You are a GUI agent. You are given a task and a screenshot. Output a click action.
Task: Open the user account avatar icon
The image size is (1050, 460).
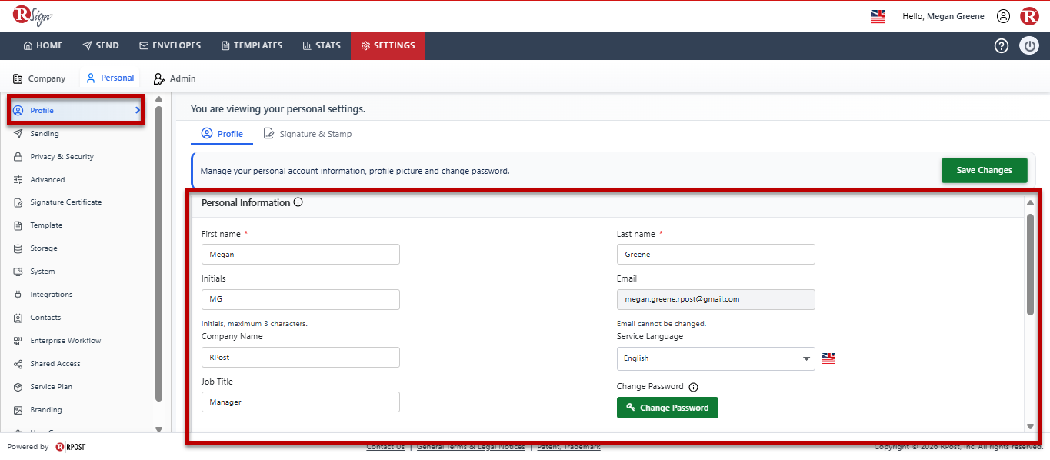1003,16
